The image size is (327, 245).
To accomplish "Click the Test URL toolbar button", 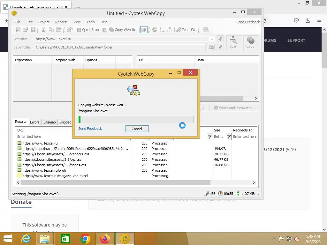I will 186,30.
